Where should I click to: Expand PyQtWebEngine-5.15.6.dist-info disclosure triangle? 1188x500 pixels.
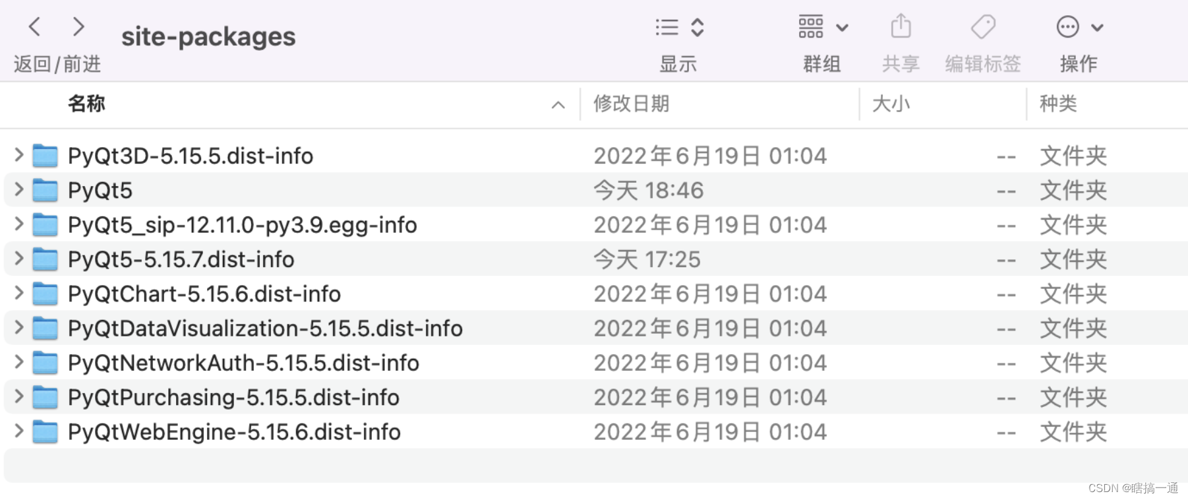point(18,431)
